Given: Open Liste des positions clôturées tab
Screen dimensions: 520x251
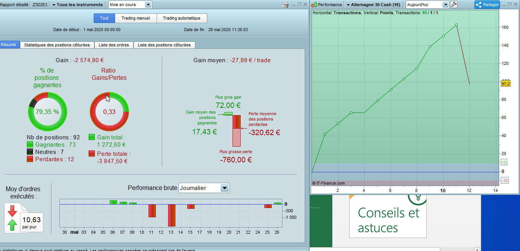Looking at the screenshot, I should click(164, 45).
